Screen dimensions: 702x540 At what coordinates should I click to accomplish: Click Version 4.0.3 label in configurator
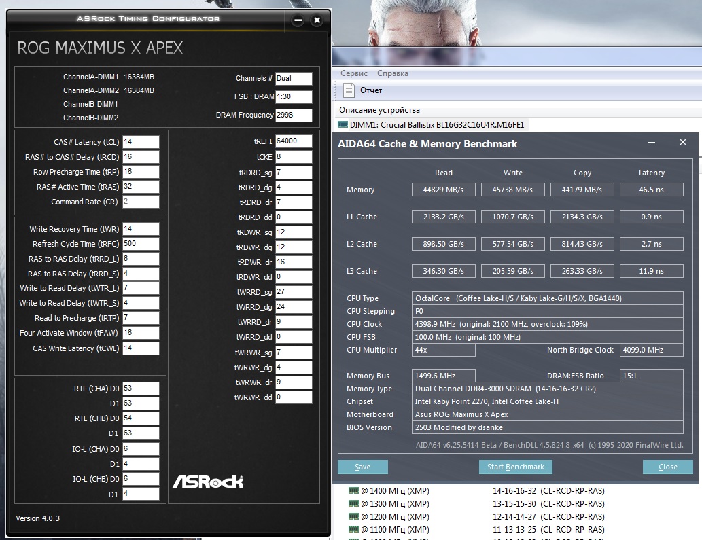coord(37,518)
